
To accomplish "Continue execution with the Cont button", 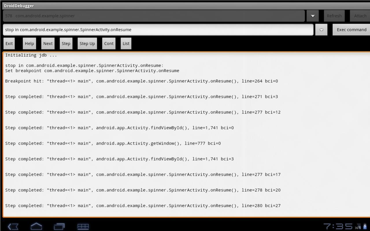I will pos(109,43).
